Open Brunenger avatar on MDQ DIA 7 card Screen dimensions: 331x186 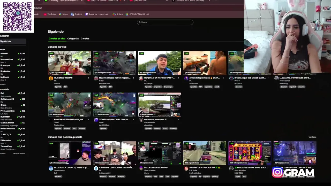coord(141,78)
